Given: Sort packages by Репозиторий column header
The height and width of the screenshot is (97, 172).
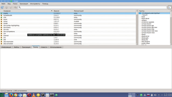Looking at the screenshot, I should point(105,11).
